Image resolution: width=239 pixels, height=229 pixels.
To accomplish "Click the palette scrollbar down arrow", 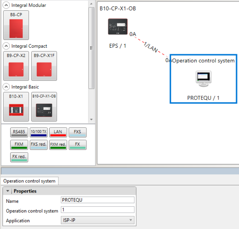I will pyautogui.click(x=91, y=119).
